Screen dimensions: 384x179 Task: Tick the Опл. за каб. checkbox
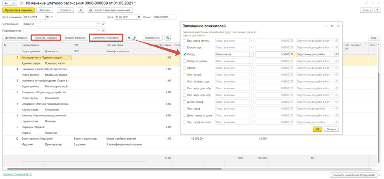(185, 75)
